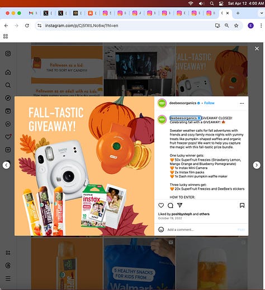Screen dimensions: 265x290
Task: Open deebeesorganics avatar in post header
Action: pos(162,103)
